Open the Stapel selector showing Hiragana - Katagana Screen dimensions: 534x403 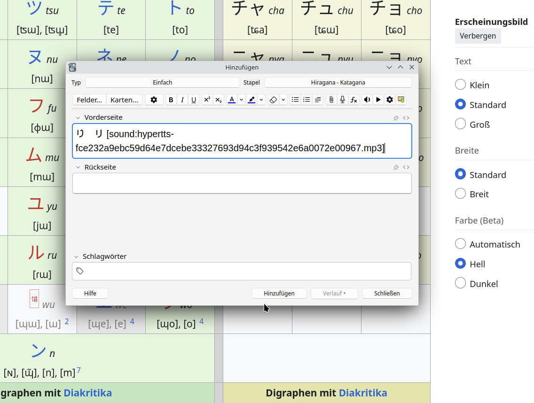click(x=338, y=82)
